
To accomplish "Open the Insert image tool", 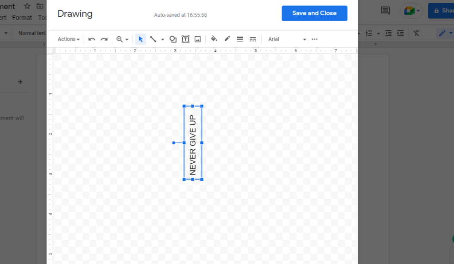I will point(197,39).
